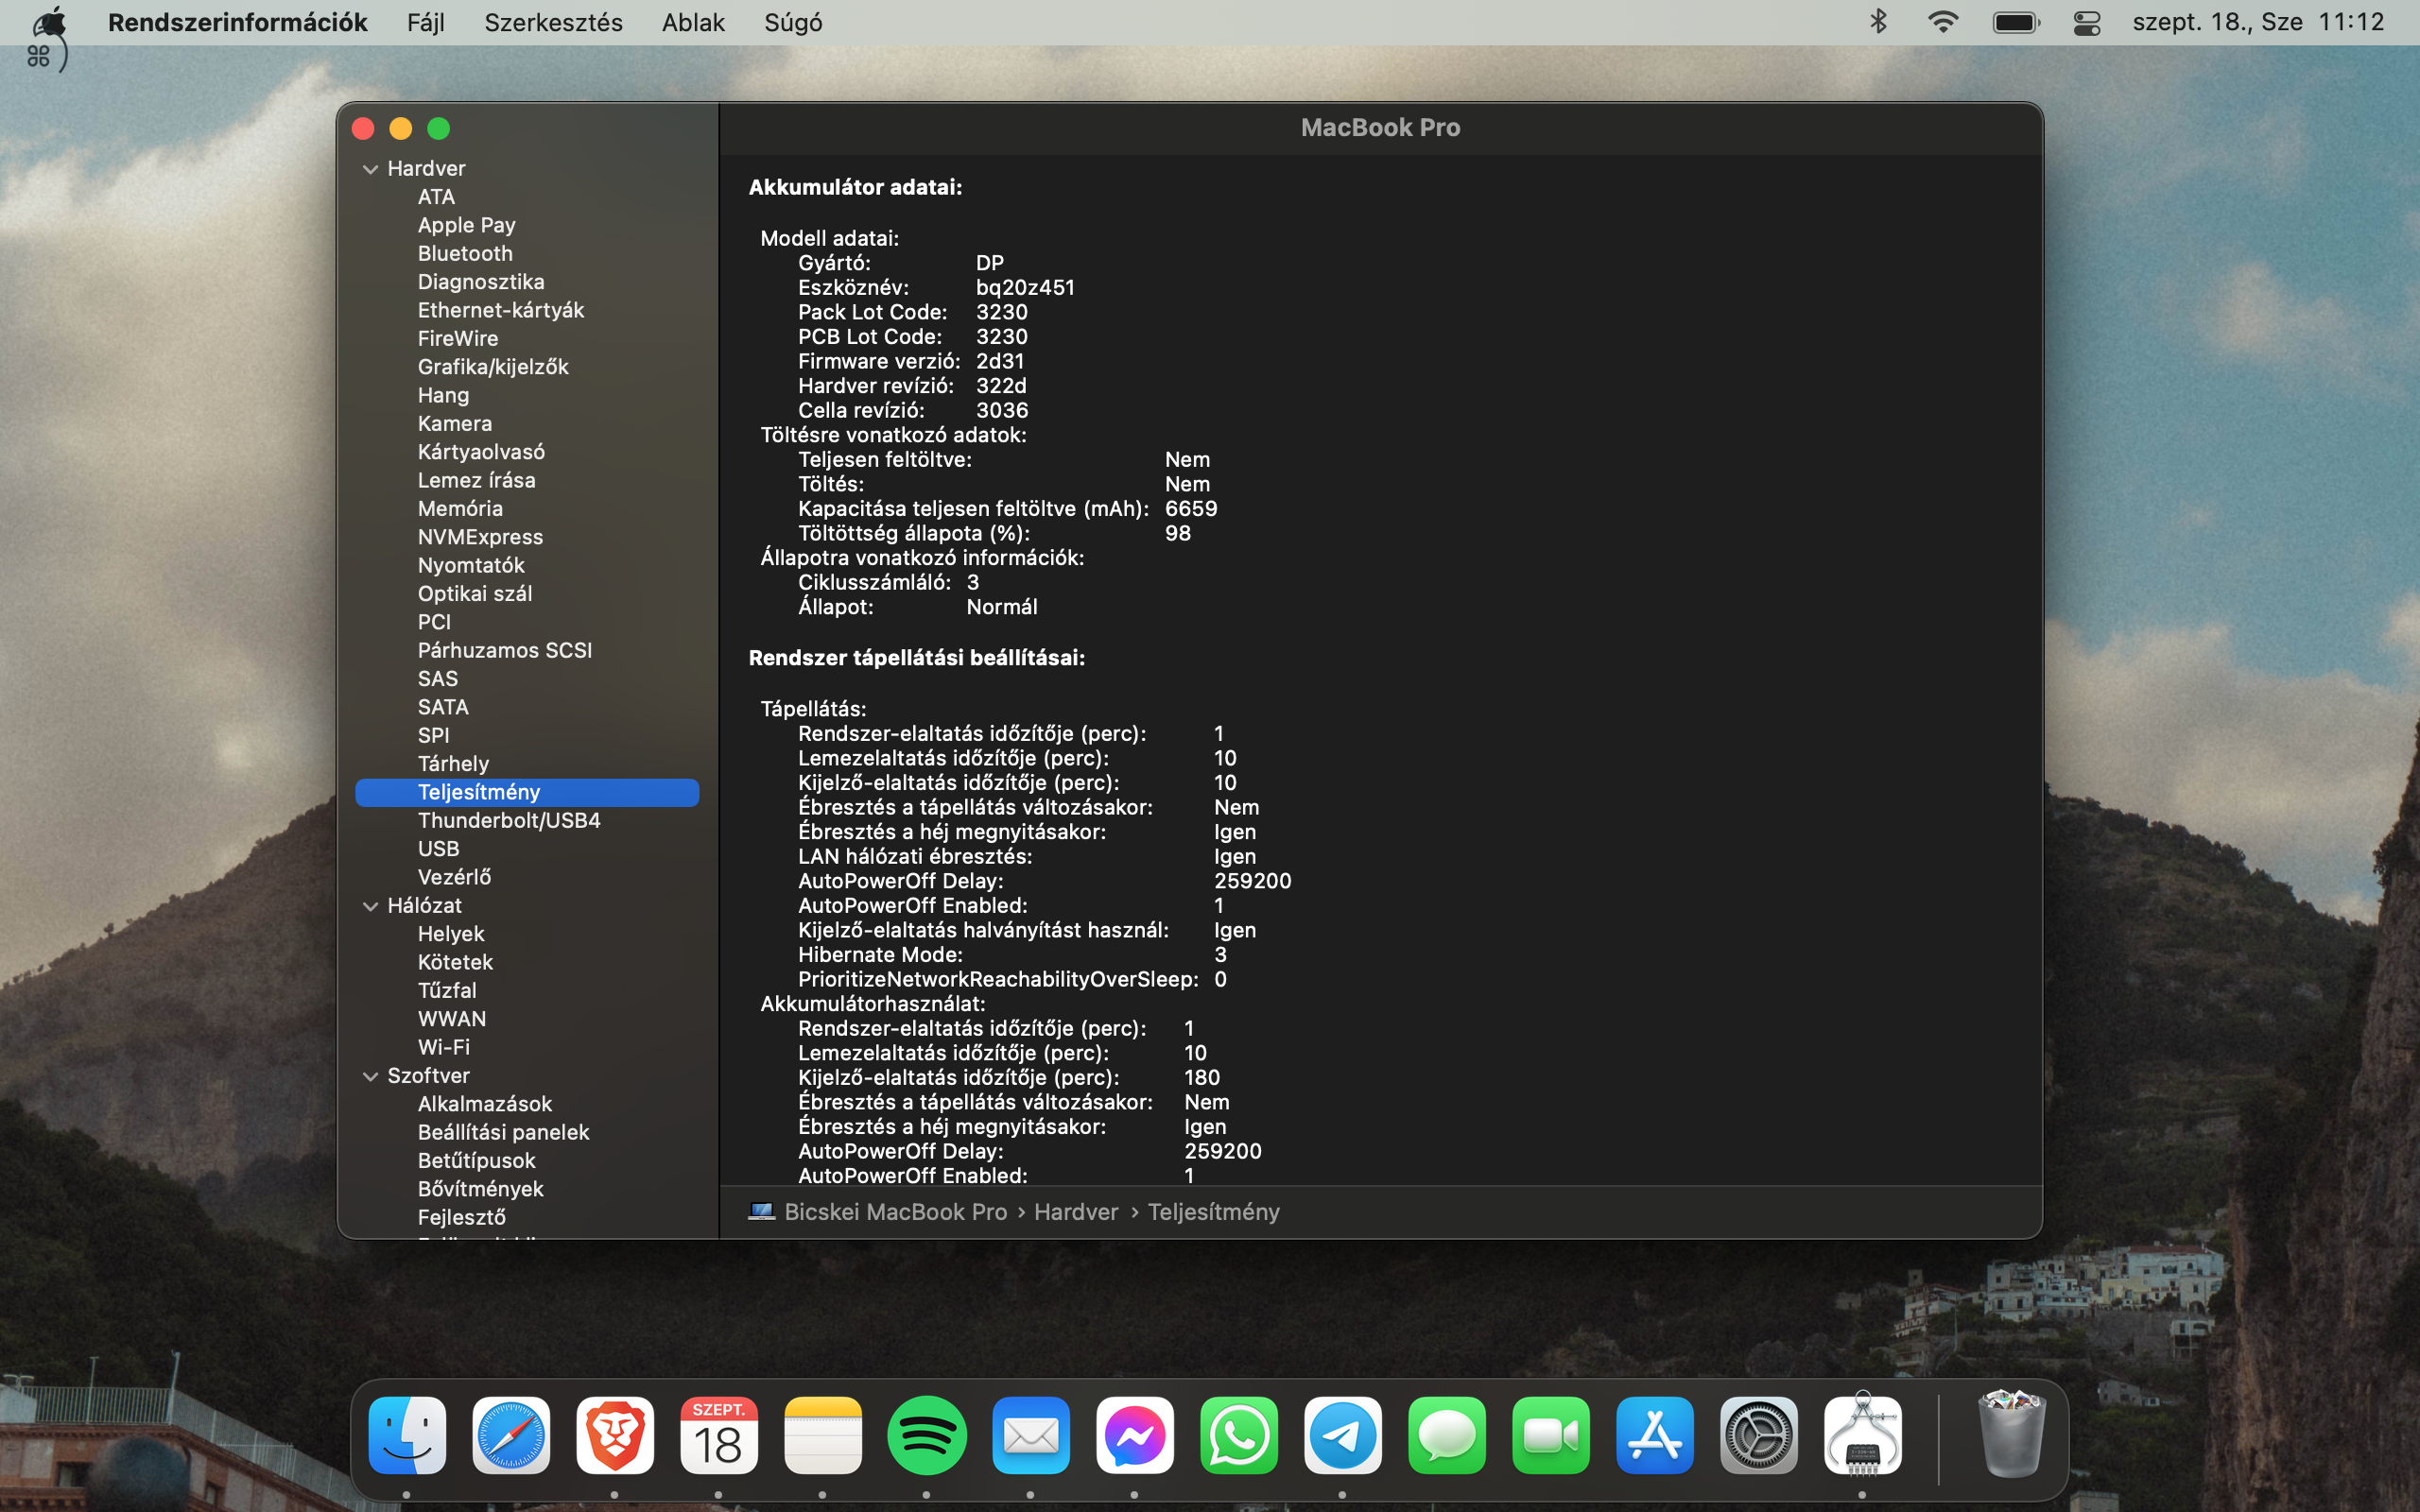The width and height of the screenshot is (2420, 1512).
Task: Select USB in the sidebar
Action: click(438, 849)
